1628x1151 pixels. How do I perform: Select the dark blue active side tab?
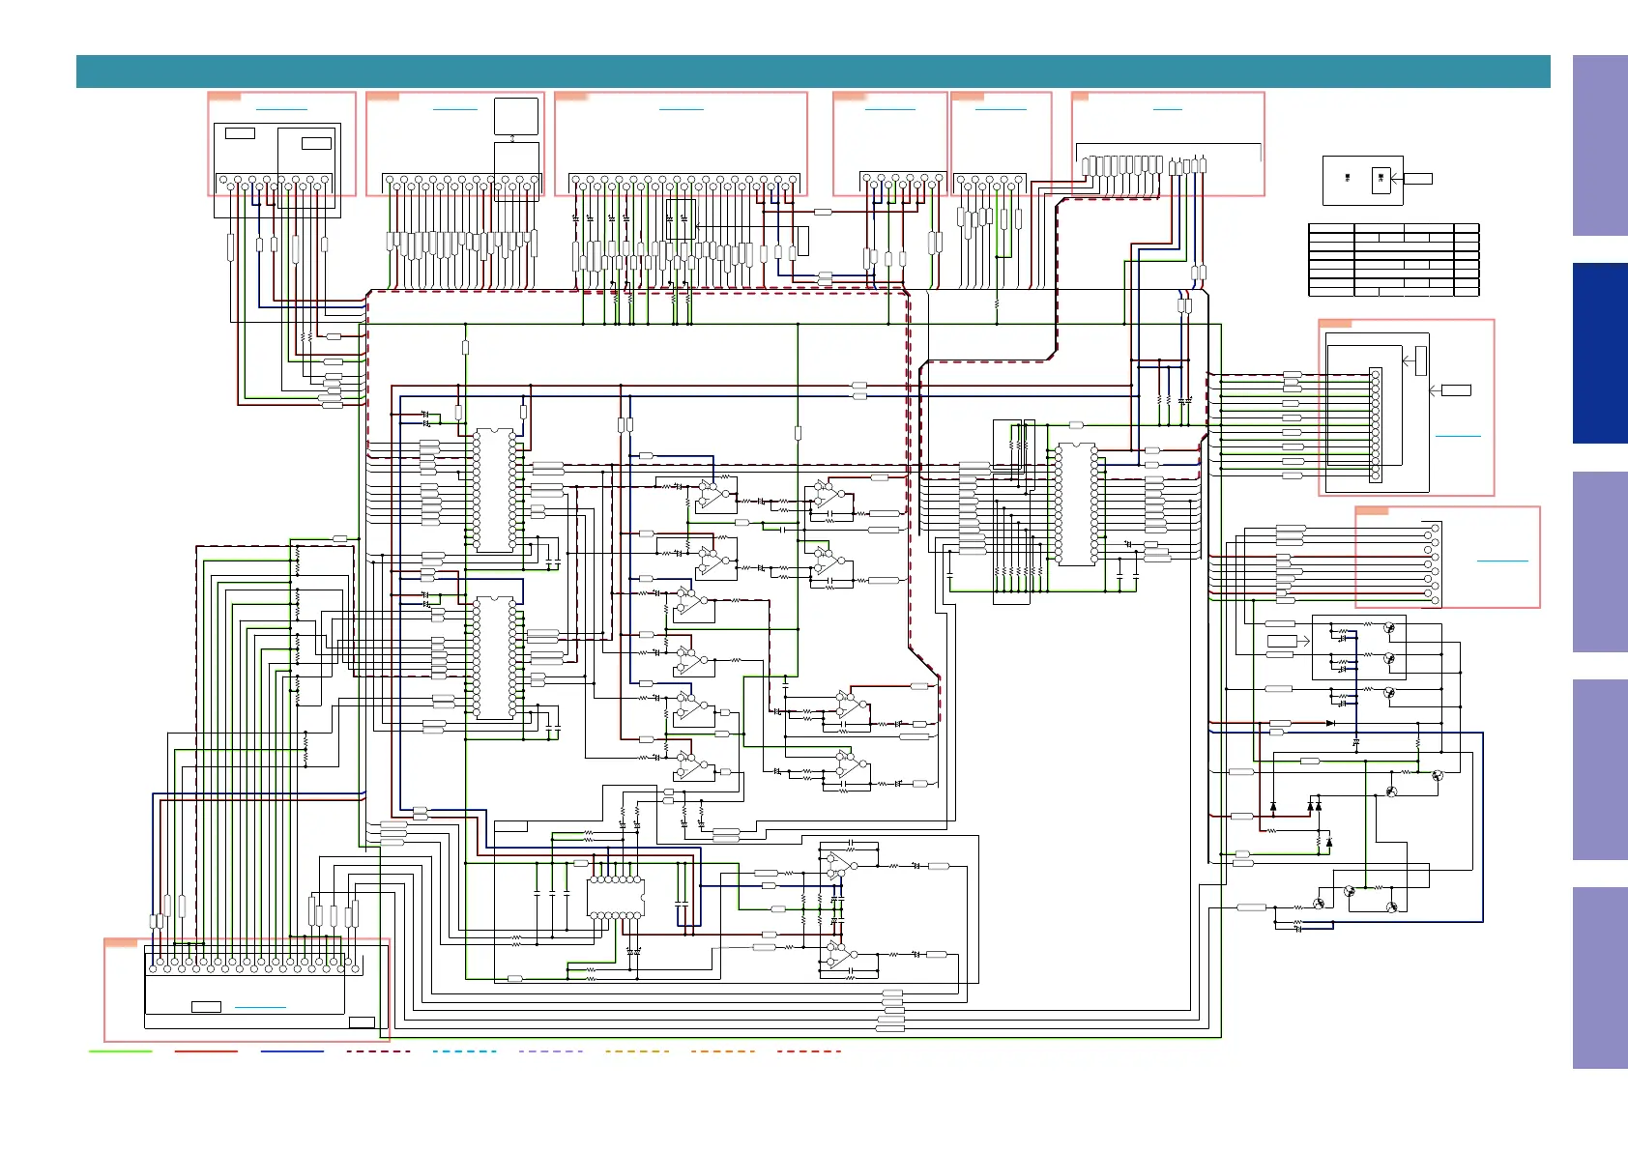pos(1600,354)
